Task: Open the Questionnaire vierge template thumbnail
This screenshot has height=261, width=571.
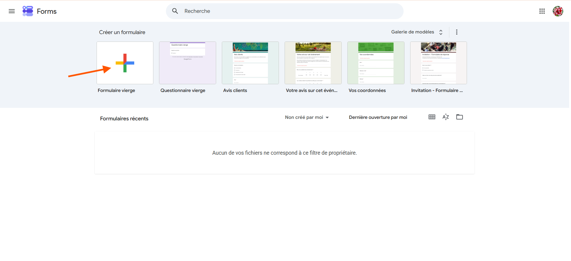Action: (x=187, y=63)
